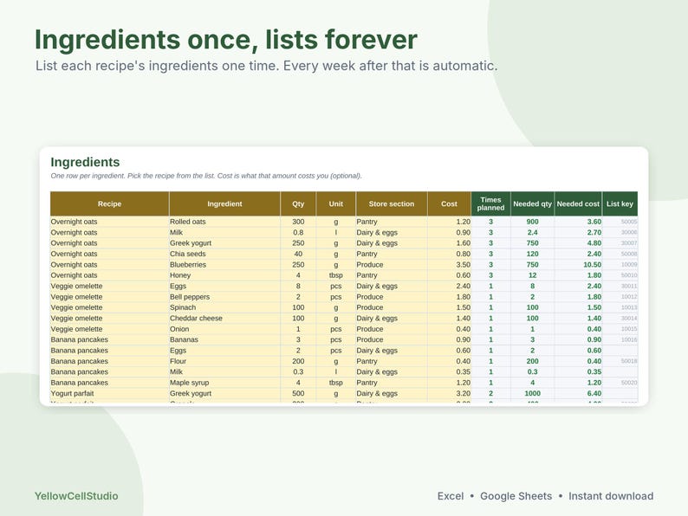Select the List key header
688x516 pixels.
(620, 203)
